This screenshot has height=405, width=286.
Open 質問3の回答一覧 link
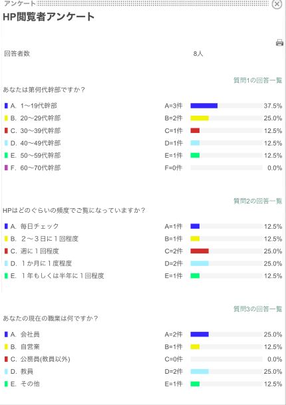pyautogui.click(x=257, y=309)
